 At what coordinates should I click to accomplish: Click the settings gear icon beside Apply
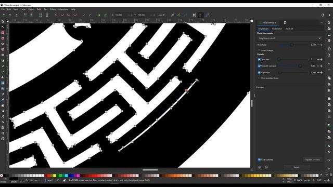click(x=266, y=167)
